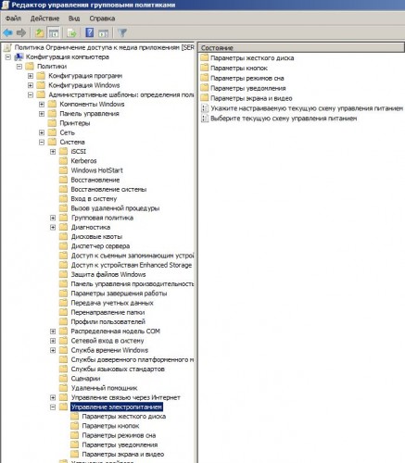Select Передача учетных данных in the tree
The width and height of the screenshot is (405, 463).
pos(112,303)
